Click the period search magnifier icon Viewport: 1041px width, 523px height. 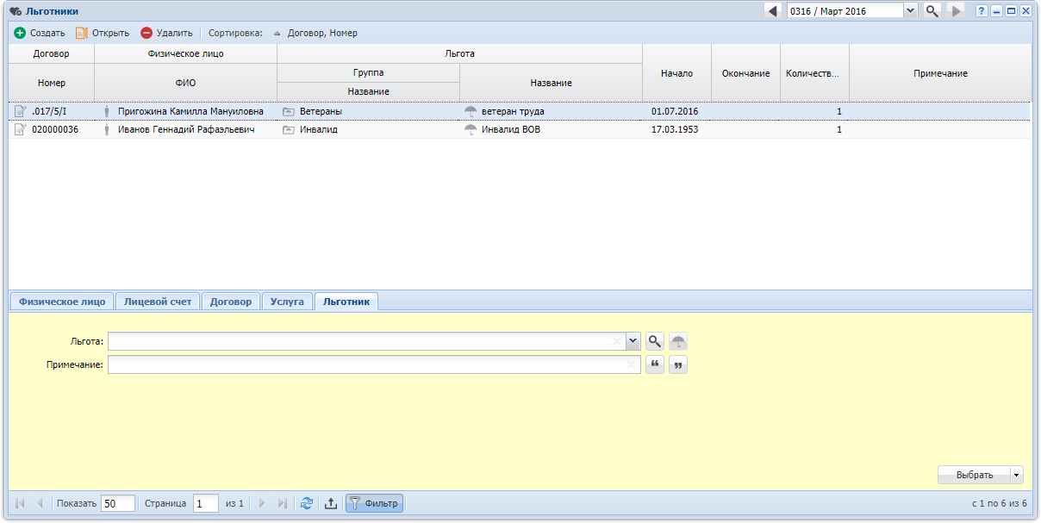[932, 11]
